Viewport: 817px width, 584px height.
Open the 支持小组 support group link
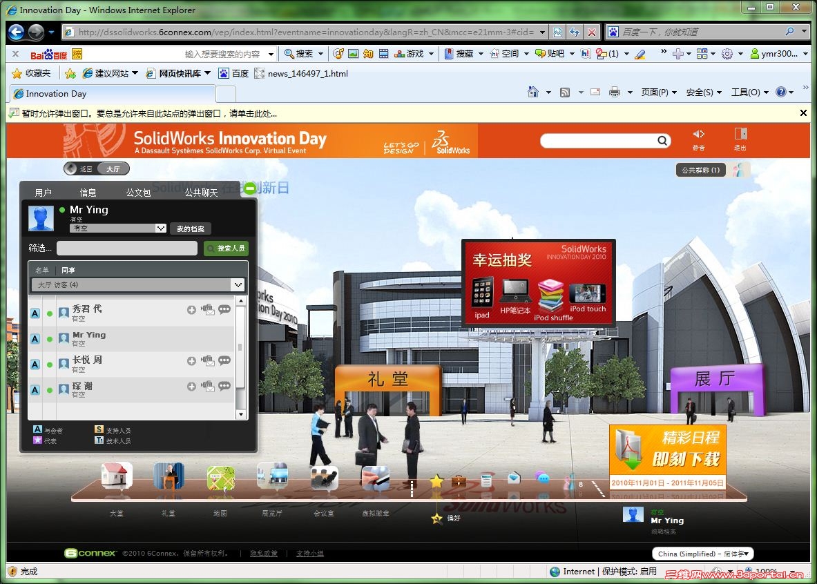coord(310,553)
